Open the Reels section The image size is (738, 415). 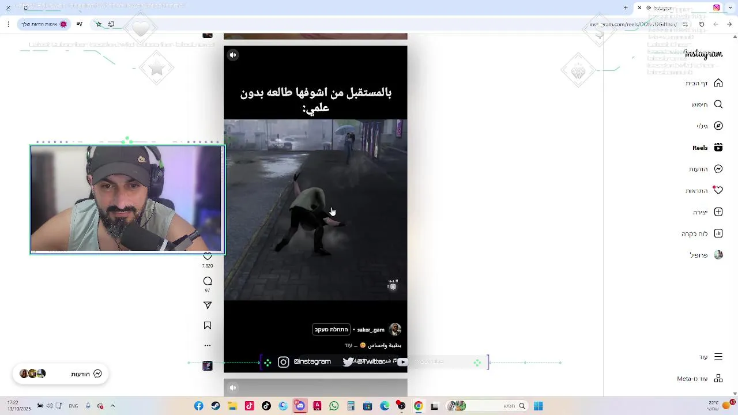(707, 148)
